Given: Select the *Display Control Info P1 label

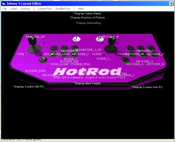Looking at the screenshot, I should 28,87.
